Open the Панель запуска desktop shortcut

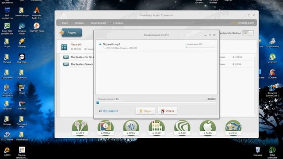pos(22,152)
